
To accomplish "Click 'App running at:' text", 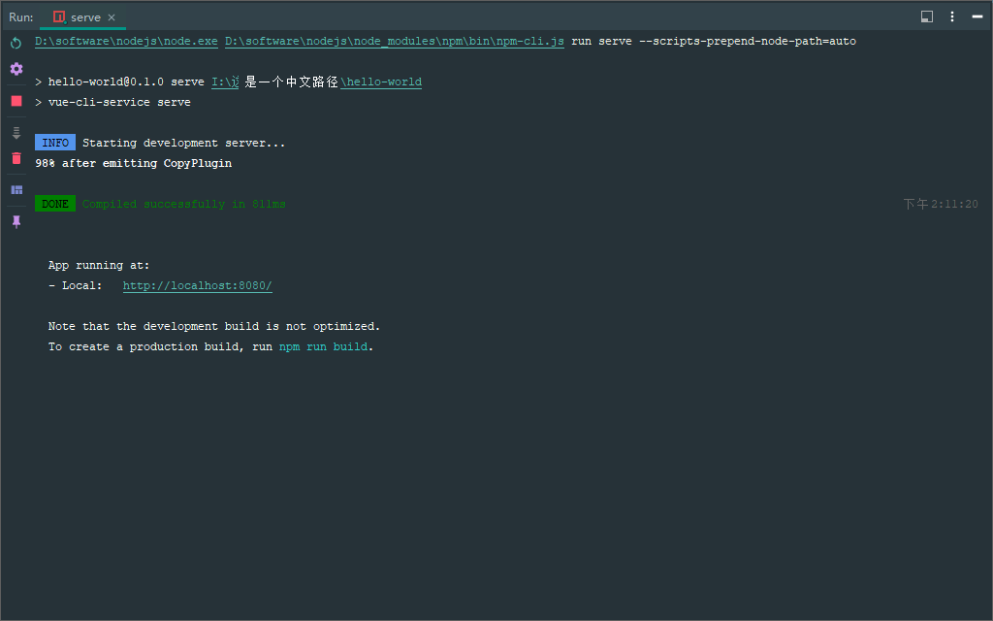I will [x=99, y=266].
